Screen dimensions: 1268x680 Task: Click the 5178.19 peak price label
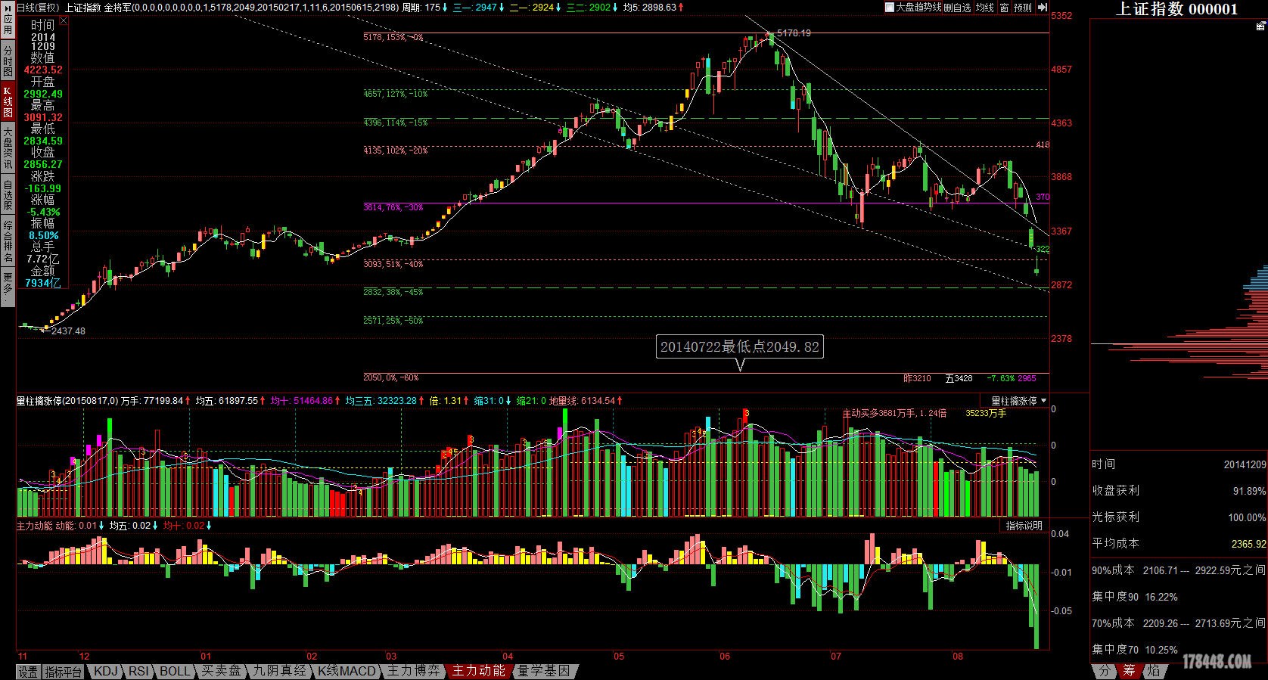(794, 33)
